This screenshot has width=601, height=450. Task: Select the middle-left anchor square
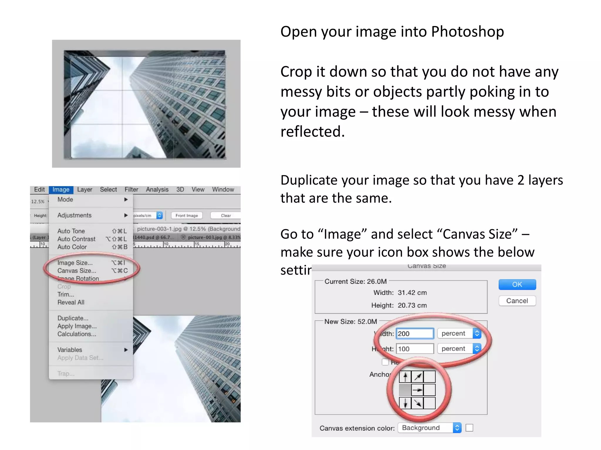tap(405, 390)
